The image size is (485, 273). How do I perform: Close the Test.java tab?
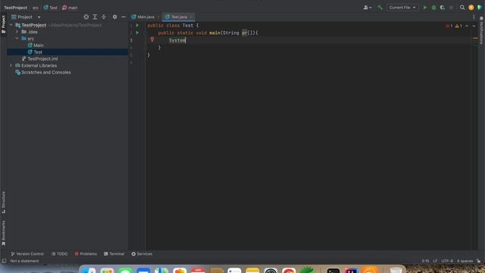[x=191, y=17]
